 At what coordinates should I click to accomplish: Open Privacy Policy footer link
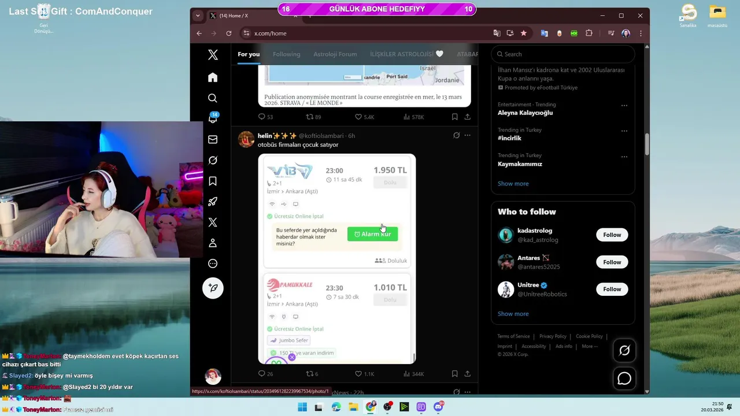pyautogui.click(x=553, y=336)
